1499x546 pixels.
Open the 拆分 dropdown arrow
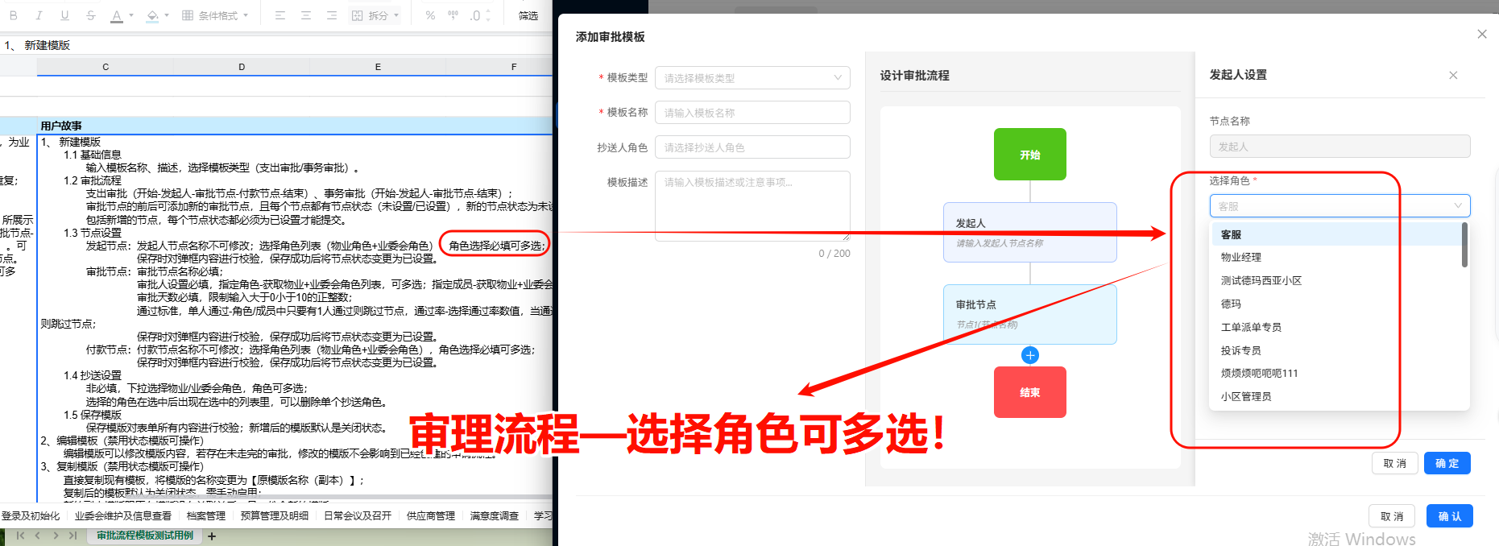click(x=396, y=15)
